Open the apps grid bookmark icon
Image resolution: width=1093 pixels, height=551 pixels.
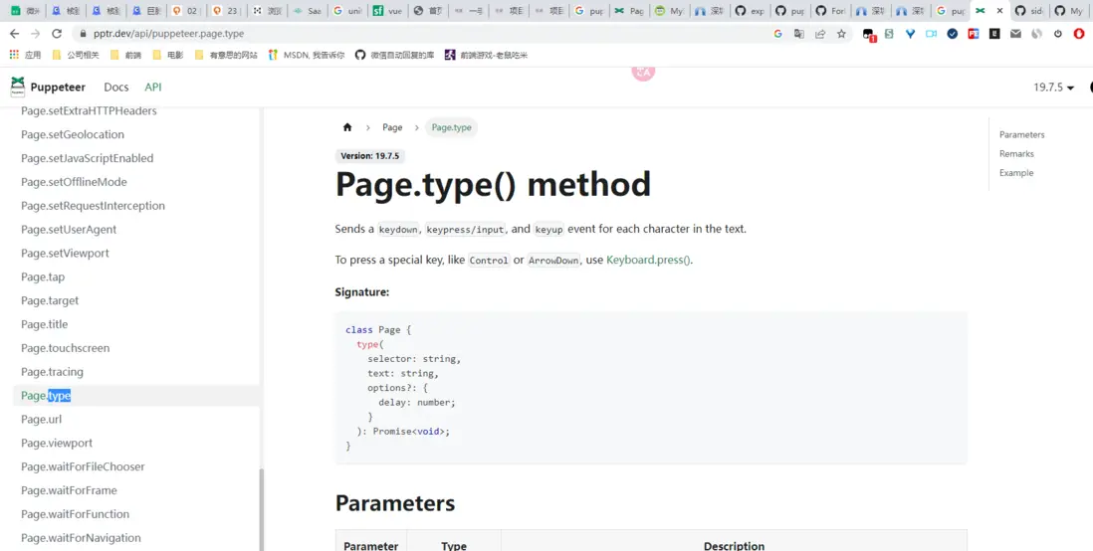click(x=14, y=55)
